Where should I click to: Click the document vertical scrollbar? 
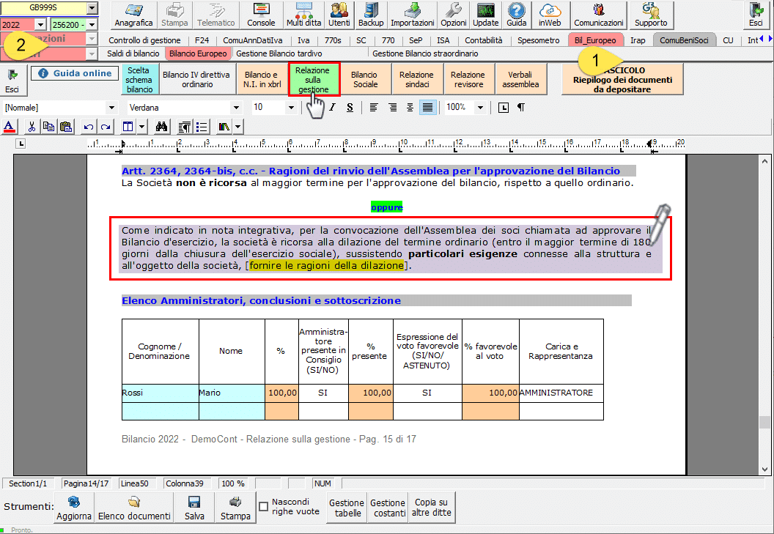764,315
